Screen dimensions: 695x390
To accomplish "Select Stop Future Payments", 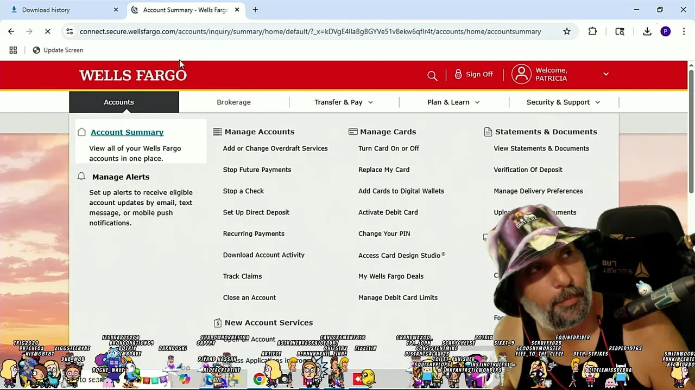I will pyautogui.click(x=257, y=170).
